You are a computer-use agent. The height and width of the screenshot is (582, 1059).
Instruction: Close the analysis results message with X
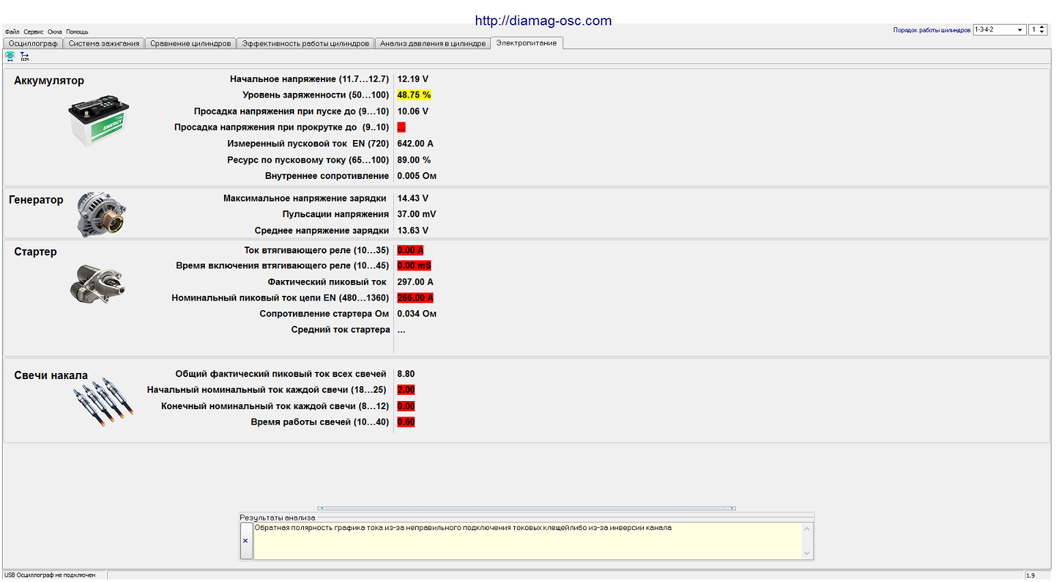(x=245, y=541)
